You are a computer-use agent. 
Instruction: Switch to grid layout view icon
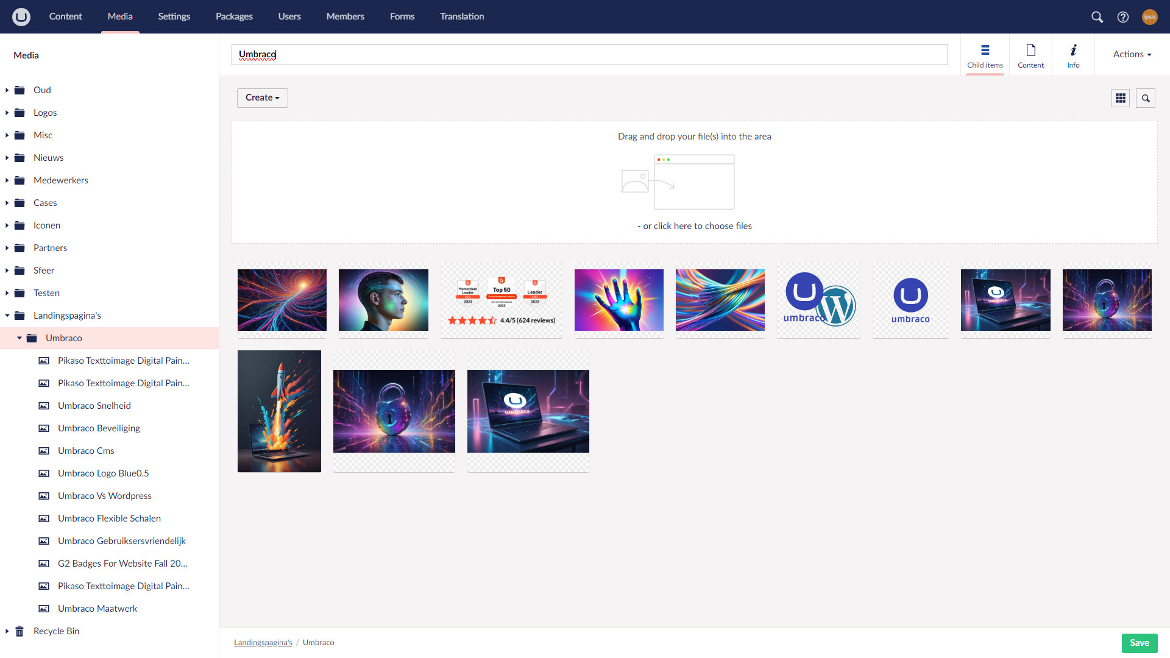(1120, 98)
